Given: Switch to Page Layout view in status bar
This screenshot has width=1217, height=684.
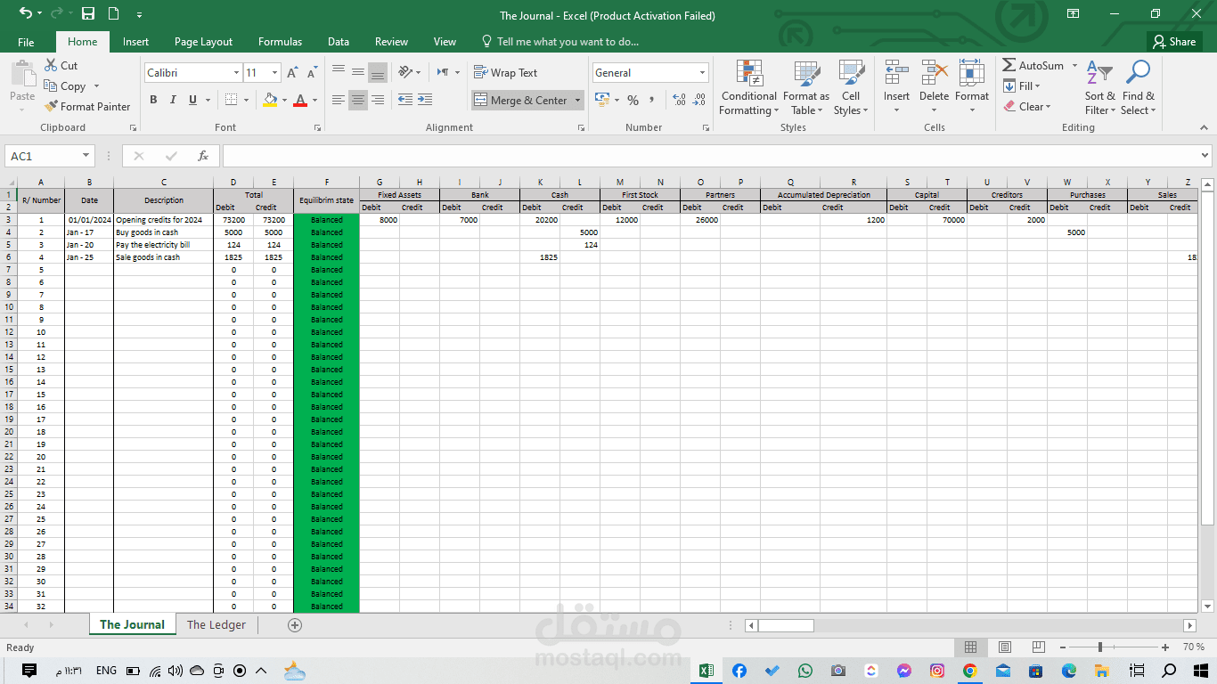Looking at the screenshot, I should pyautogui.click(x=1004, y=647).
